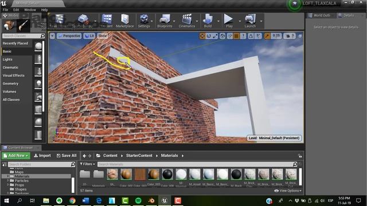Viewport: 367px width, 206px height.
Task: Go back in Content Browser history
Action: click(84, 156)
